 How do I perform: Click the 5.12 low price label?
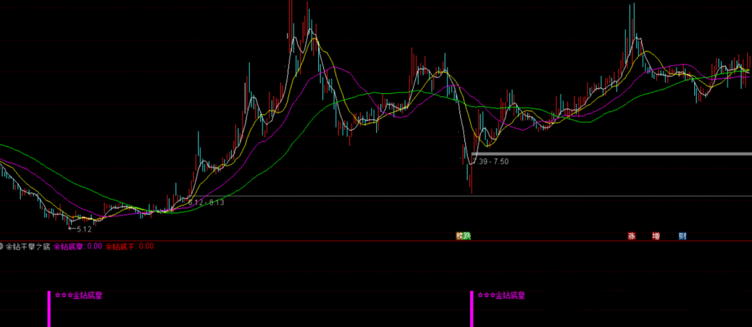tap(84, 229)
